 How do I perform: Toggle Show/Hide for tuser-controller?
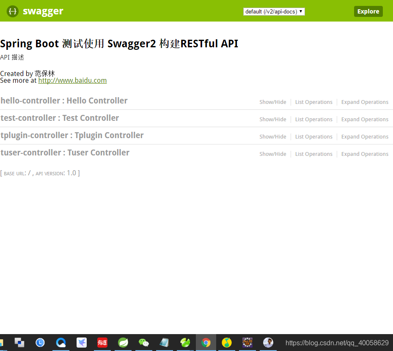click(x=273, y=154)
